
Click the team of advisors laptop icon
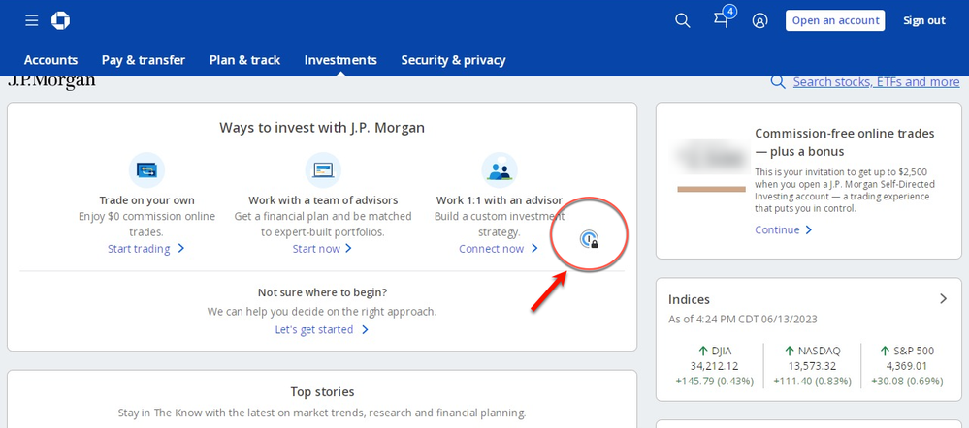[x=322, y=171]
